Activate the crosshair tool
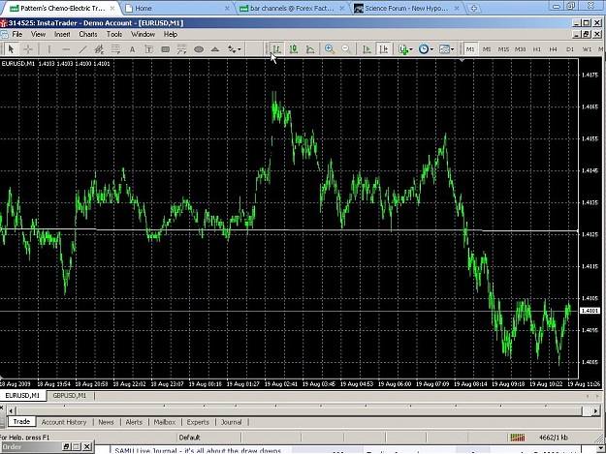Viewport: 606px width, 454px height. 28,49
